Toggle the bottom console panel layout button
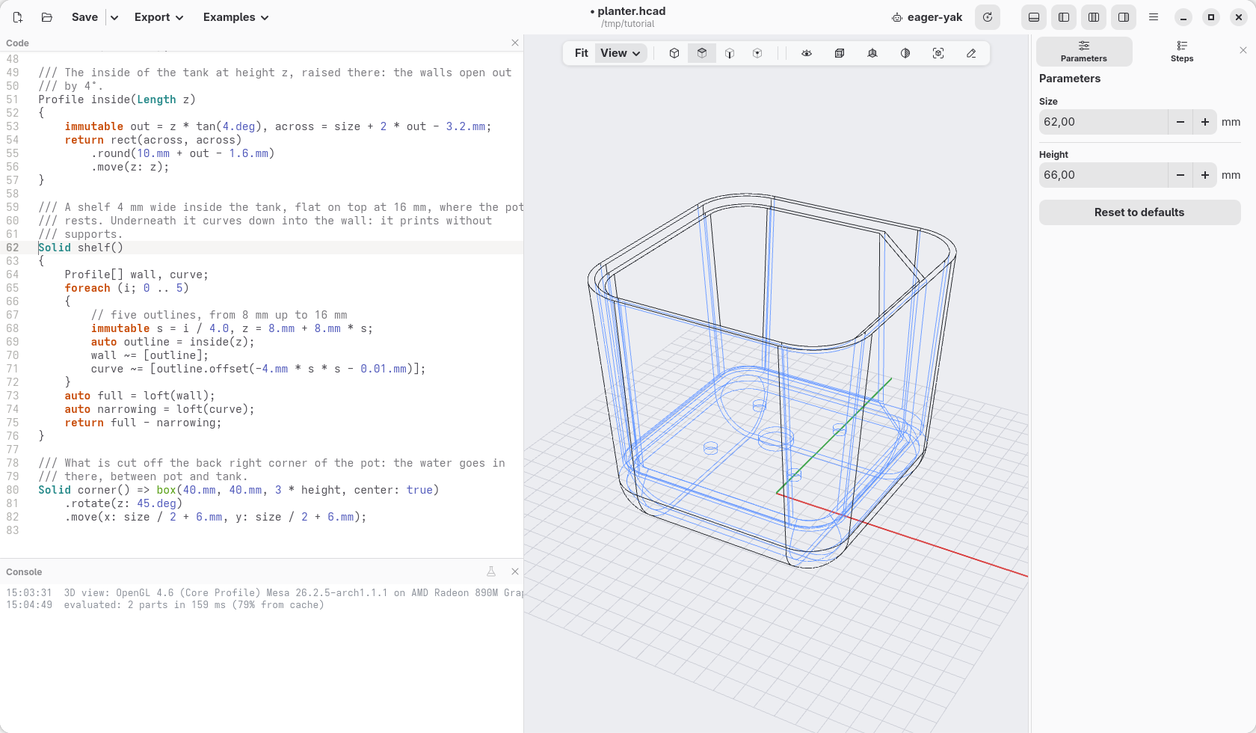 1034,17
